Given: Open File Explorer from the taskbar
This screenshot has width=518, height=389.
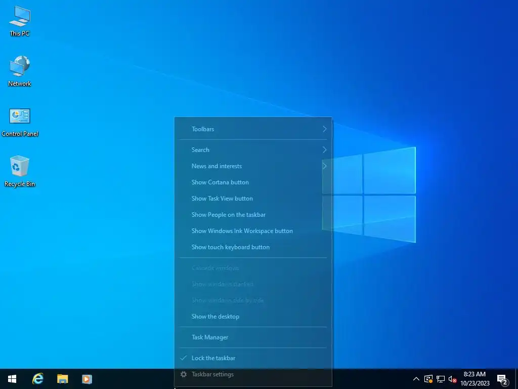Looking at the screenshot, I should (62, 379).
